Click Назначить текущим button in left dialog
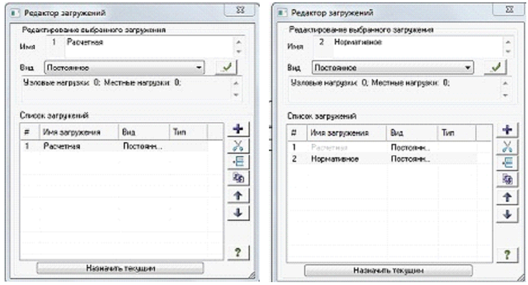This screenshot has height=285, width=528. tap(120, 268)
